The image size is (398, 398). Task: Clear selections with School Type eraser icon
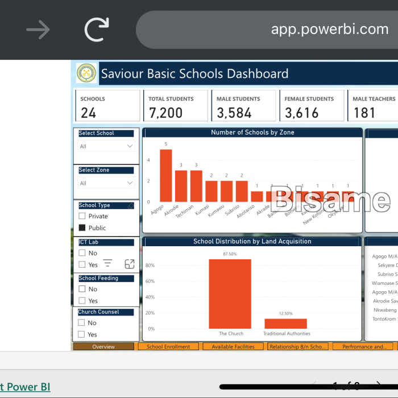[x=131, y=206]
